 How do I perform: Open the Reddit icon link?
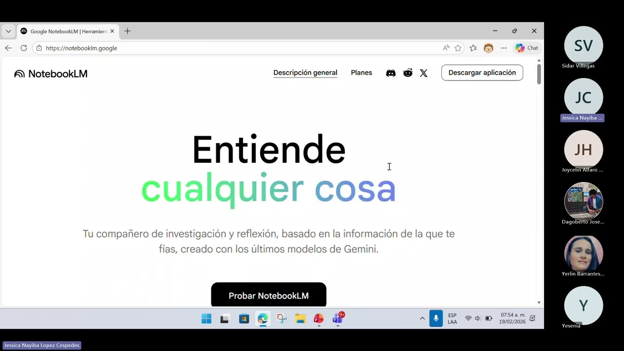[x=408, y=73]
